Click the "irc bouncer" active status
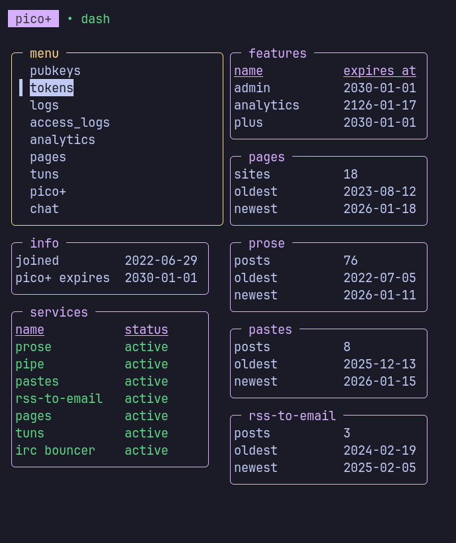 pos(146,450)
